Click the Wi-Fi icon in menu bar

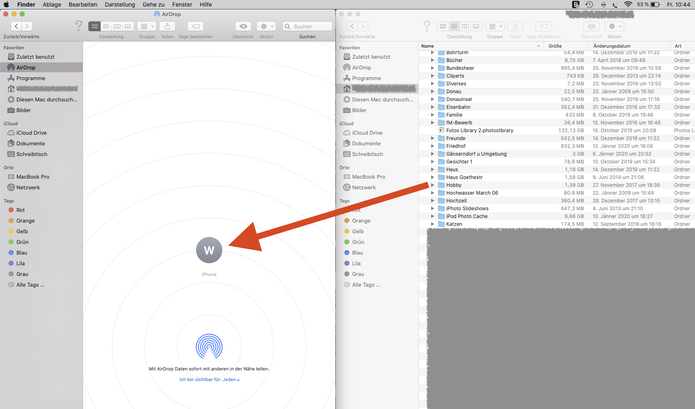tap(628, 5)
